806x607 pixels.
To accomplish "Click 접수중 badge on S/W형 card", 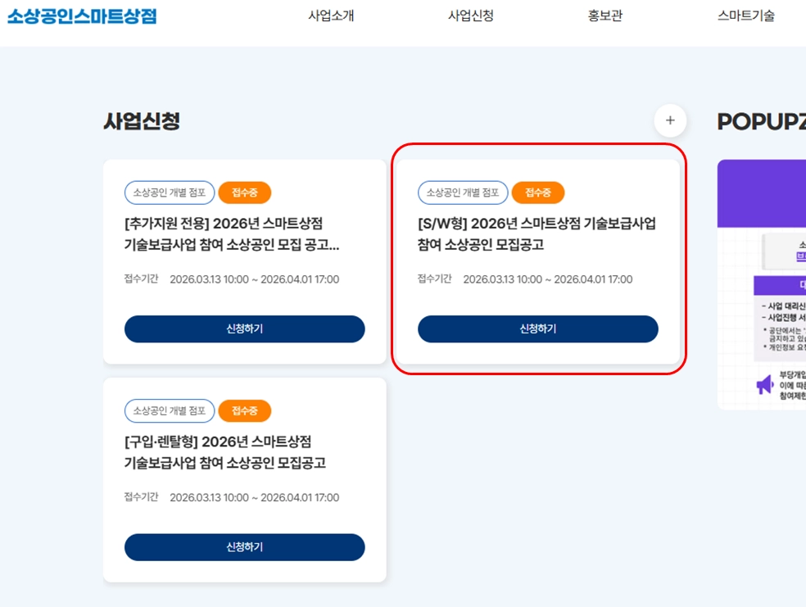I will [x=538, y=193].
